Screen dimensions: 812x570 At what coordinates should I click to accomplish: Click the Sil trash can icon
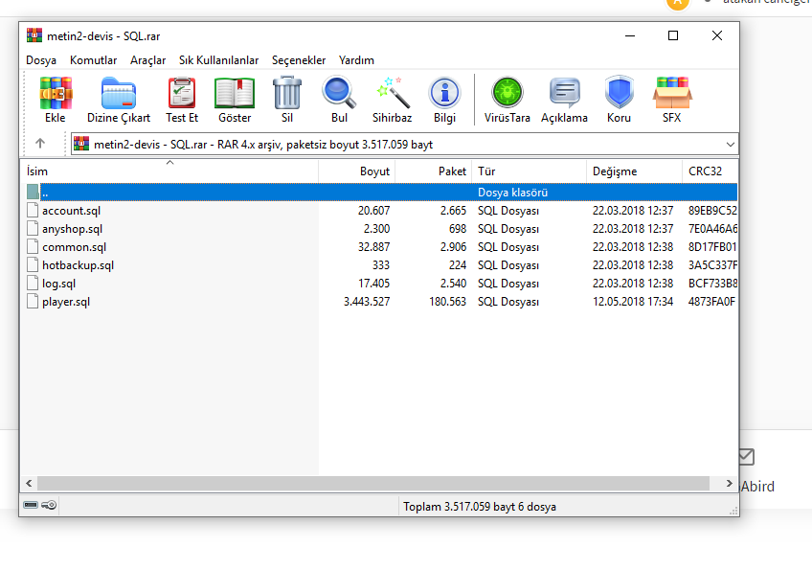click(287, 93)
